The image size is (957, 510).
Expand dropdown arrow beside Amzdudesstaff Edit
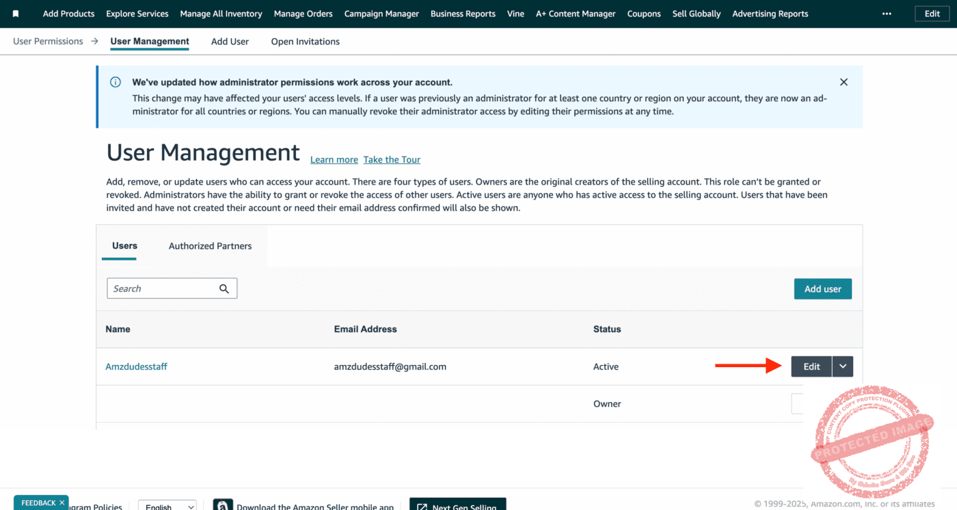click(843, 366)
